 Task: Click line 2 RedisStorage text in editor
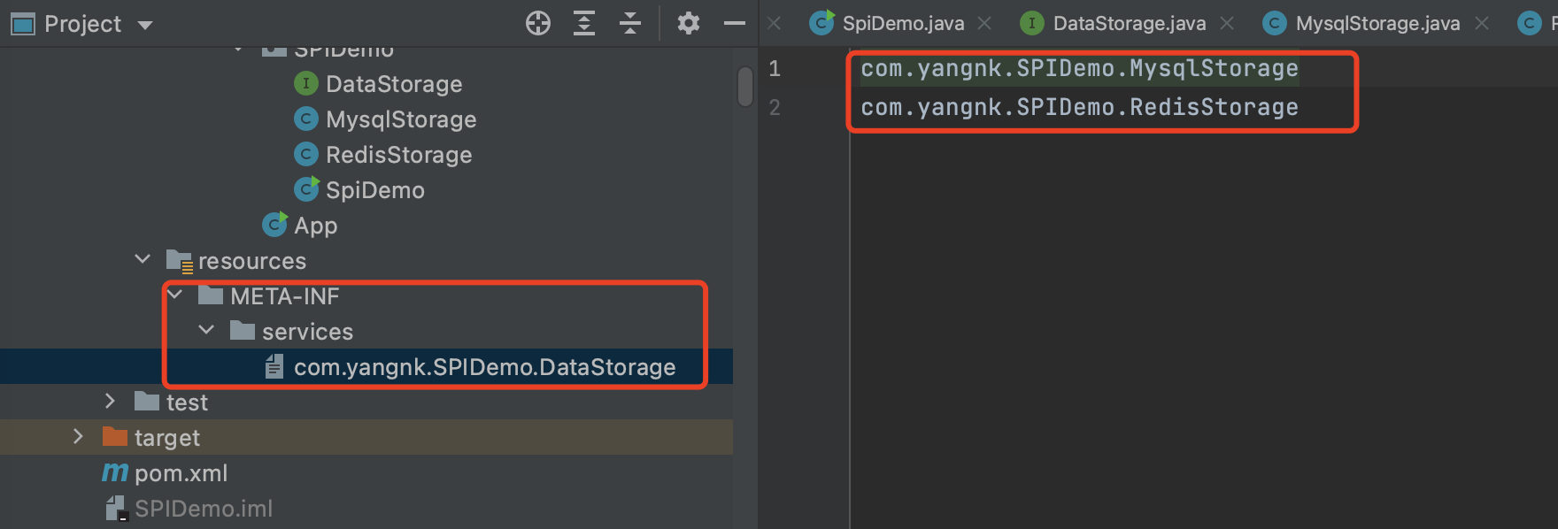pyautogui.click(x=1079, y=108)
